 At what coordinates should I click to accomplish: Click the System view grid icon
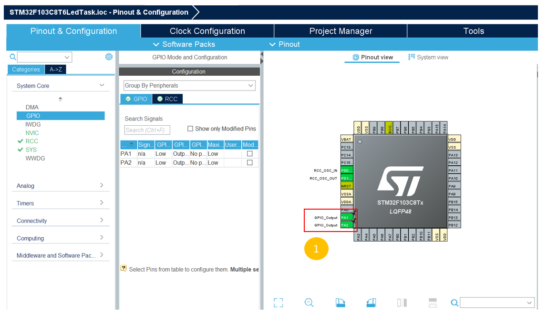[412, 57]
